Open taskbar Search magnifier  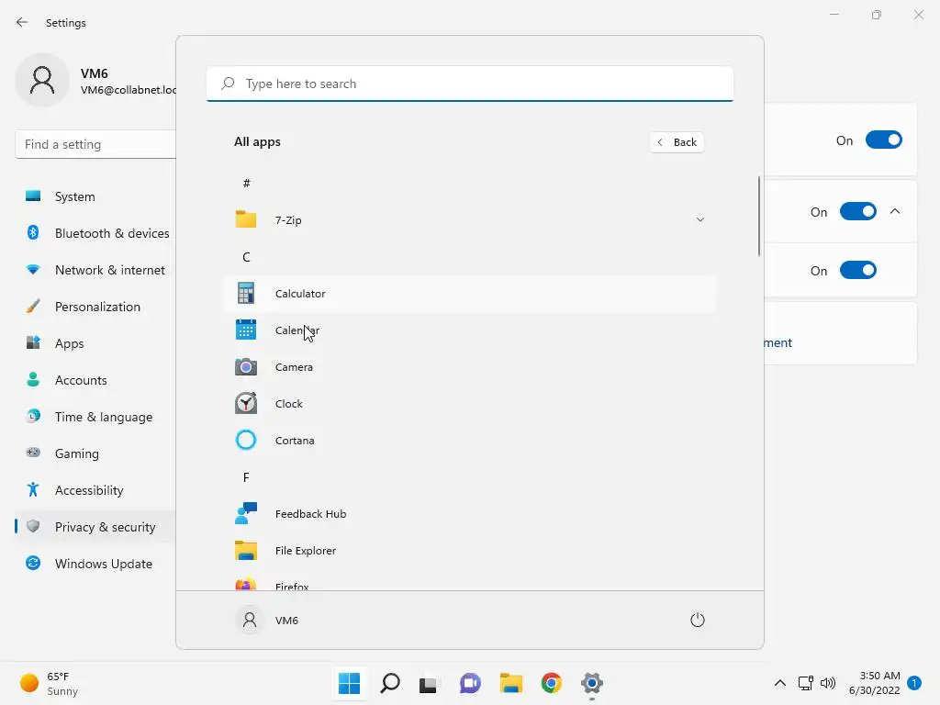click(x=389, y=683)
